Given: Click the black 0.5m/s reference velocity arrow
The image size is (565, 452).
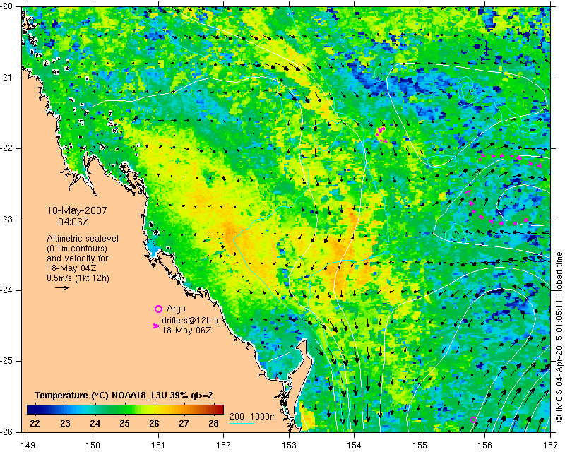Looking at the screenshot, I should (x=62, y=287).
